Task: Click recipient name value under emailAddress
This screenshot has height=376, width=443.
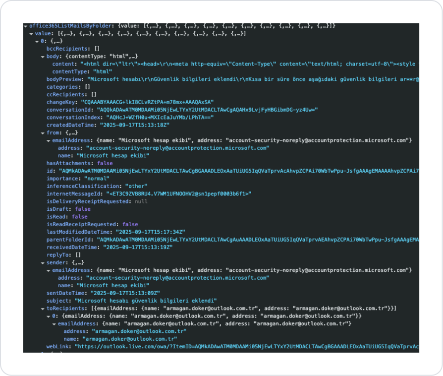Action: (130, 339)
